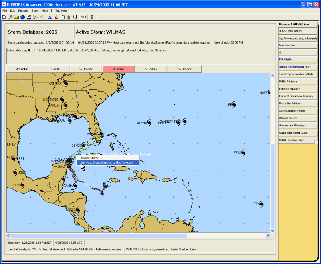321x264 pixels.
Task: Open the Reports menu
Action: (23, 10)
